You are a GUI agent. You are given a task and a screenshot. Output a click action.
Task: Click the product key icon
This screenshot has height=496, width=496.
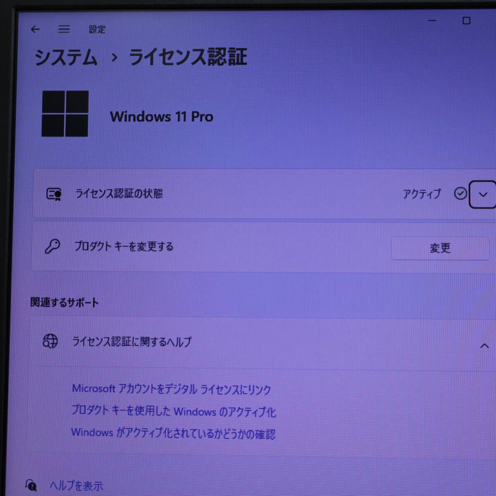[52, 247]
